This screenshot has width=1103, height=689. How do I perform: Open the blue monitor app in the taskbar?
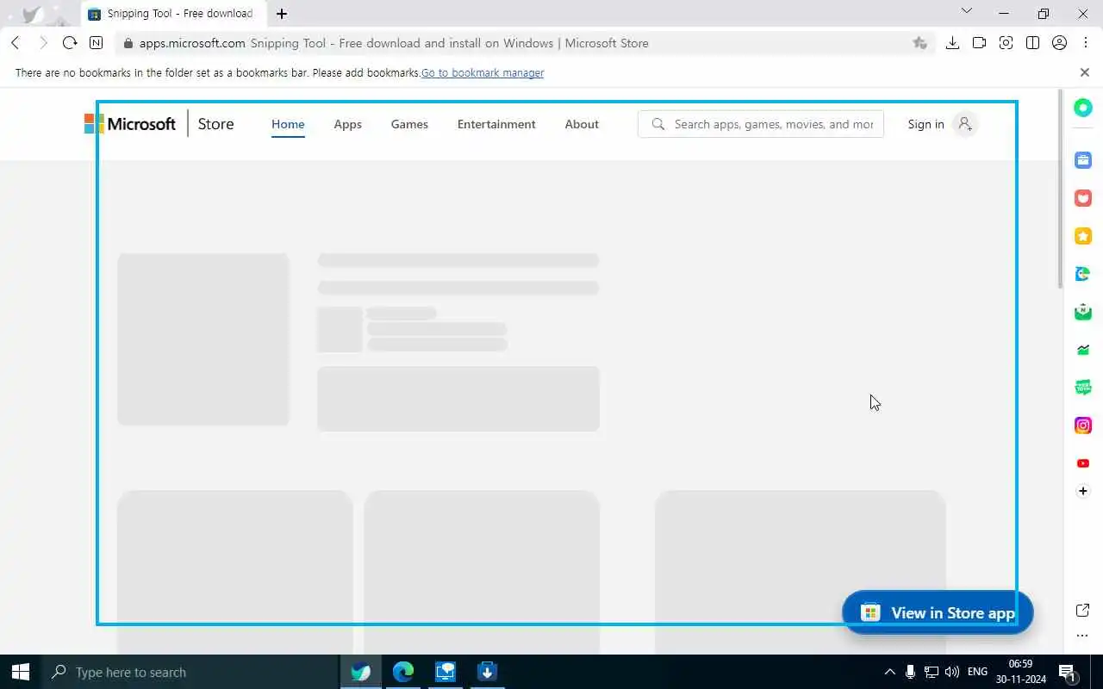(x=446, y=672)
